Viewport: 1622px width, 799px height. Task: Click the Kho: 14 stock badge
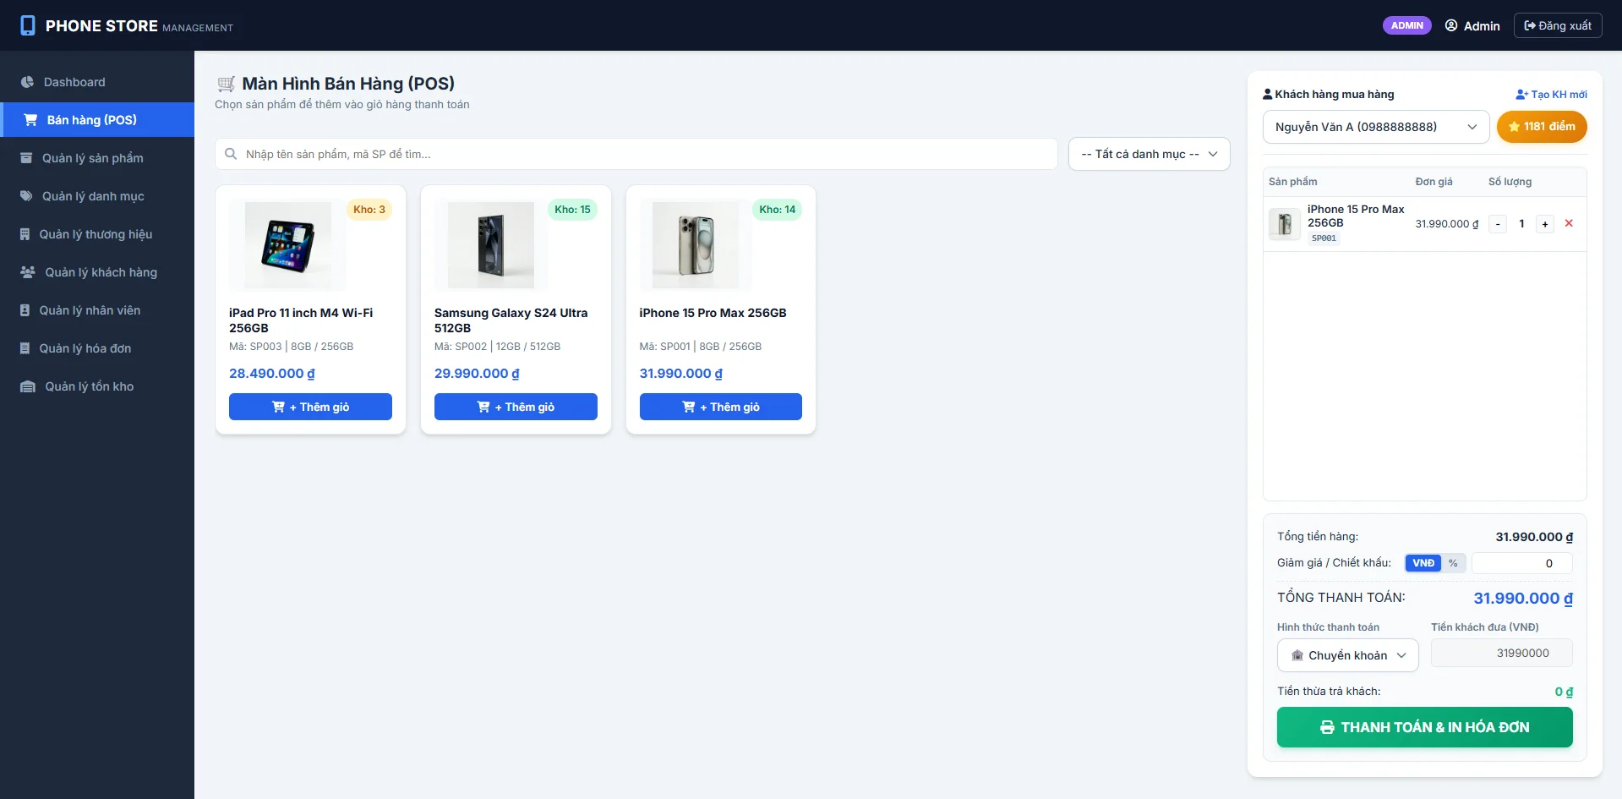(778, 210)
